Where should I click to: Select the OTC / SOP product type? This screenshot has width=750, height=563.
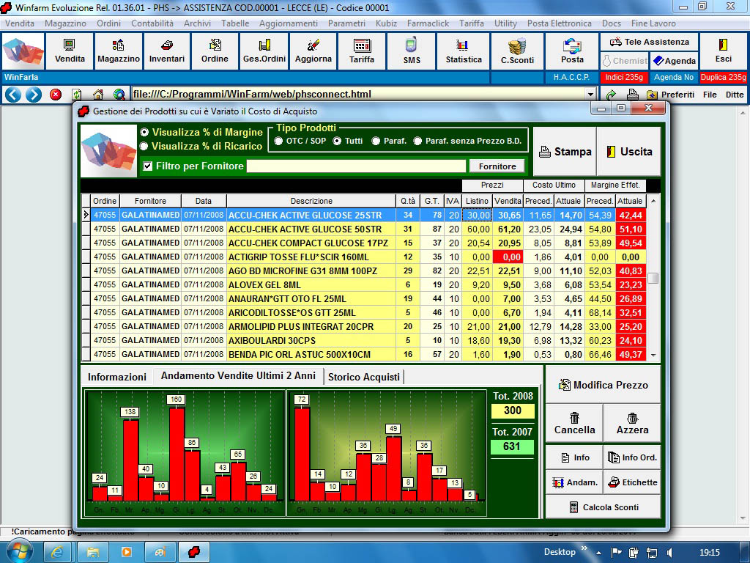pos(279,141)
